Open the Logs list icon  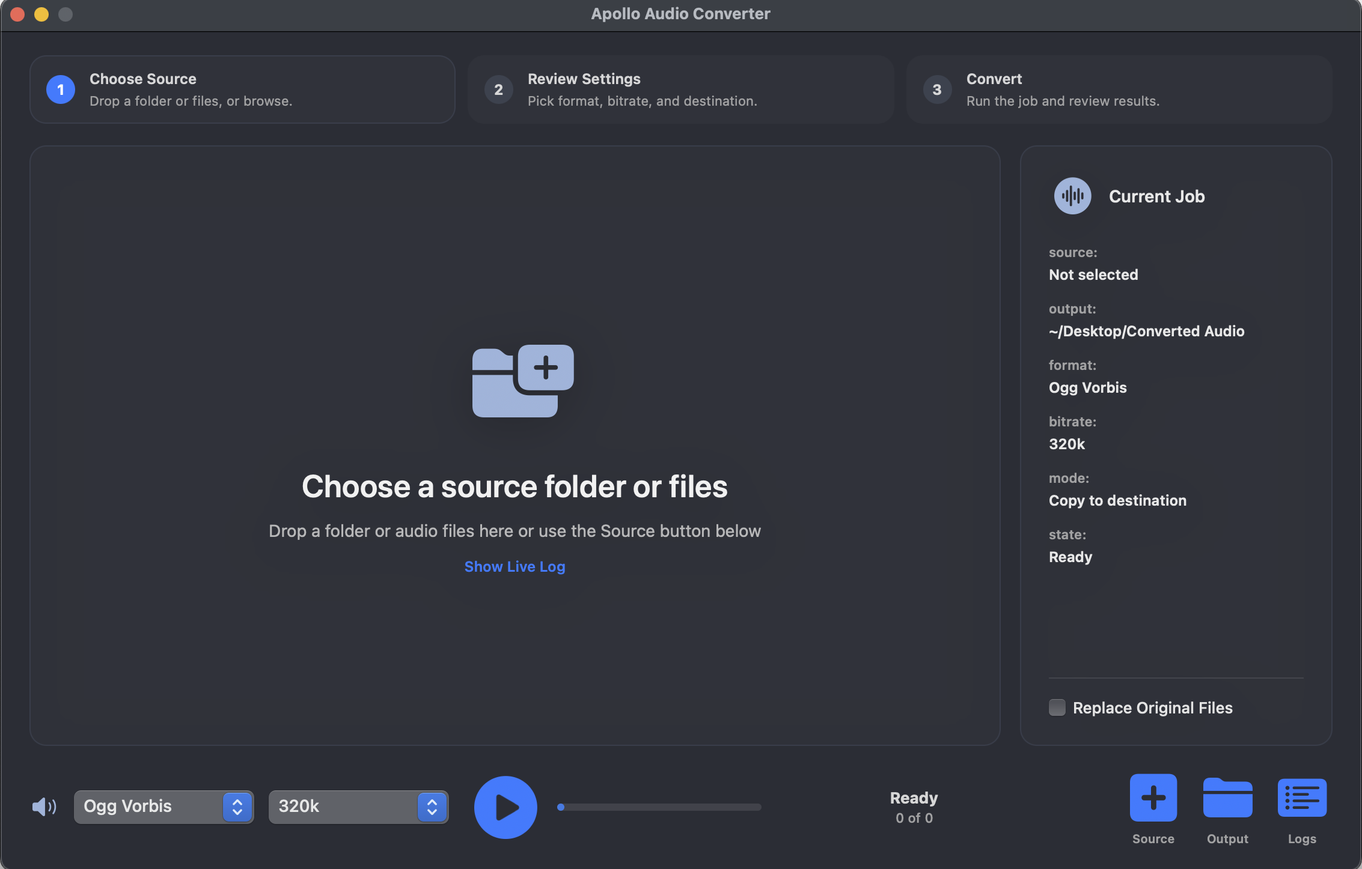[1302, 798]
